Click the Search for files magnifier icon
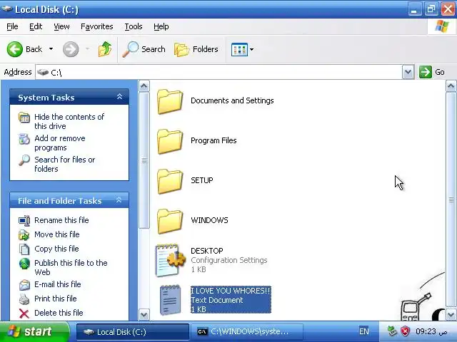The image size is (457, 342). (24, 160)
